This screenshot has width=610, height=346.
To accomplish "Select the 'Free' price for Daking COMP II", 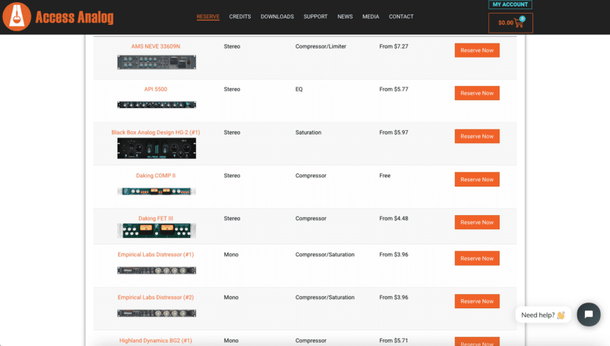I will pyautogui.click(x=385, y=175).
